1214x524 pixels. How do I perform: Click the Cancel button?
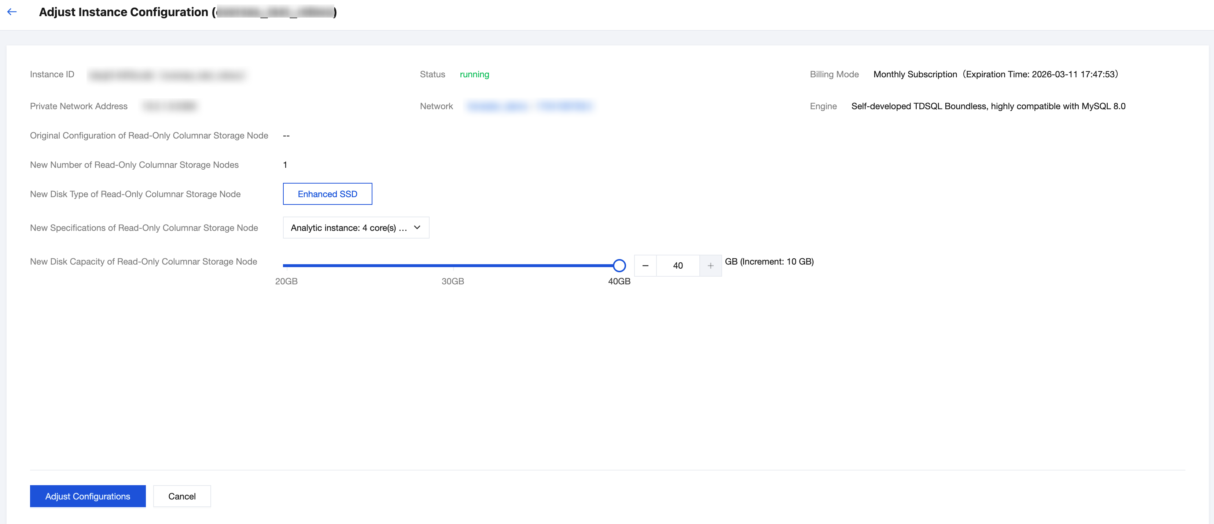point(182,496)
